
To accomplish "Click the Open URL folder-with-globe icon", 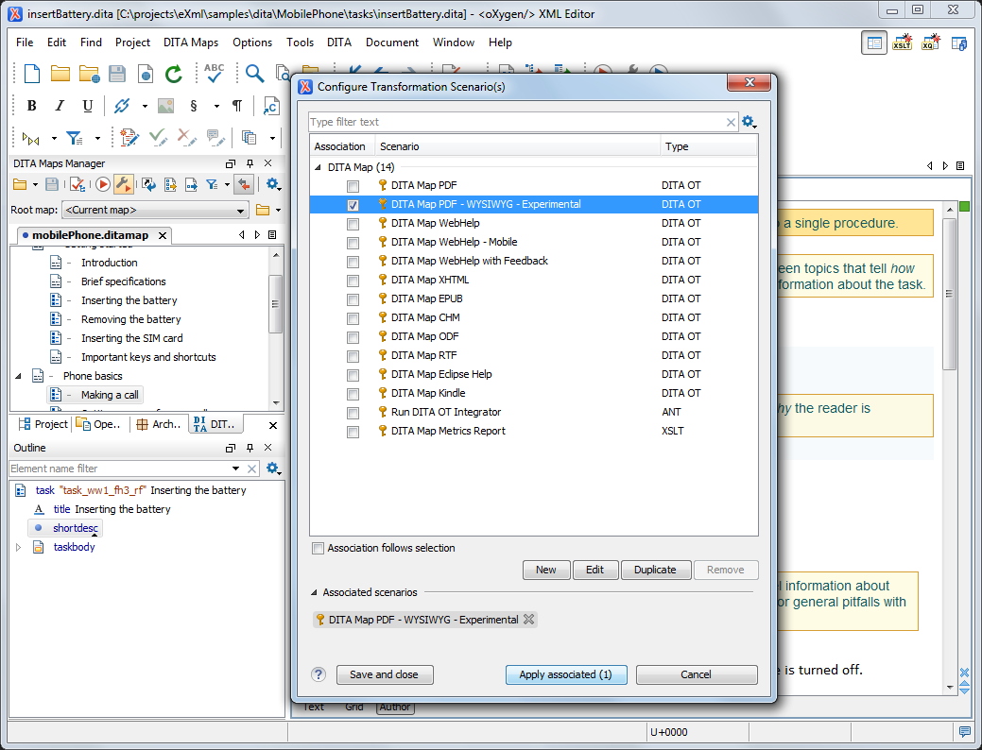I will tap(89, 74).
